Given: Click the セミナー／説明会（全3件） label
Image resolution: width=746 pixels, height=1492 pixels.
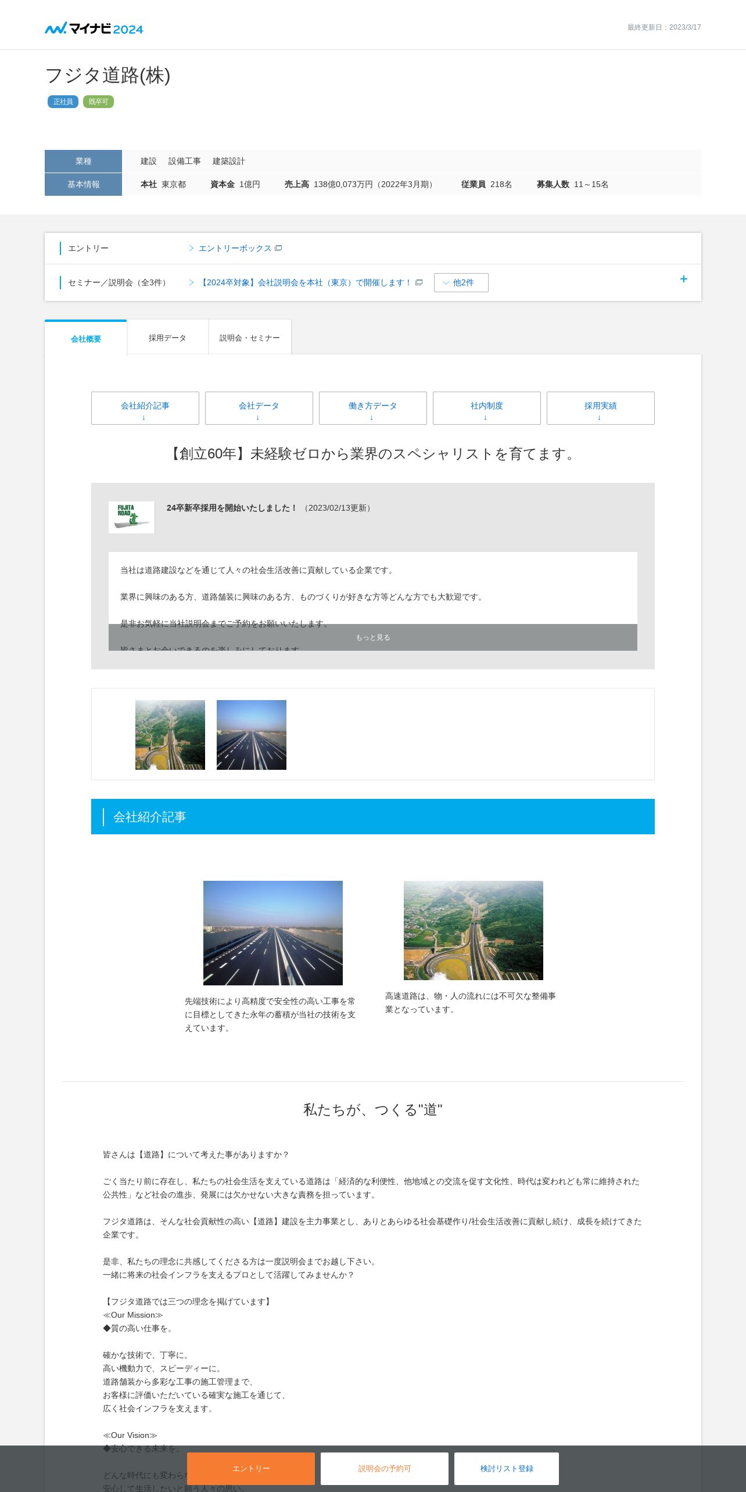Looking at the screenshot, I should 119,282.
